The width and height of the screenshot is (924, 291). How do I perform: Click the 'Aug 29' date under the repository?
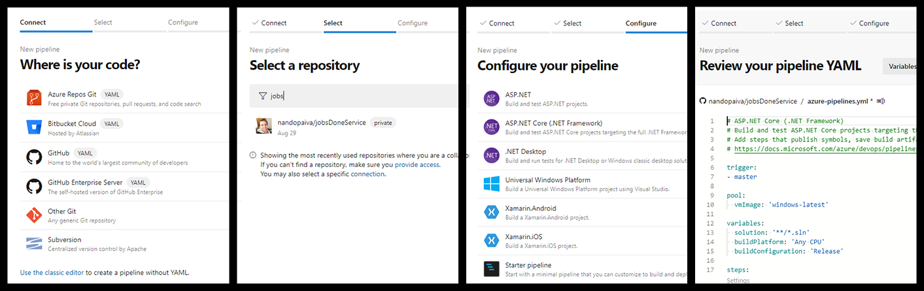pyautogui.click(x=287, y=132)
